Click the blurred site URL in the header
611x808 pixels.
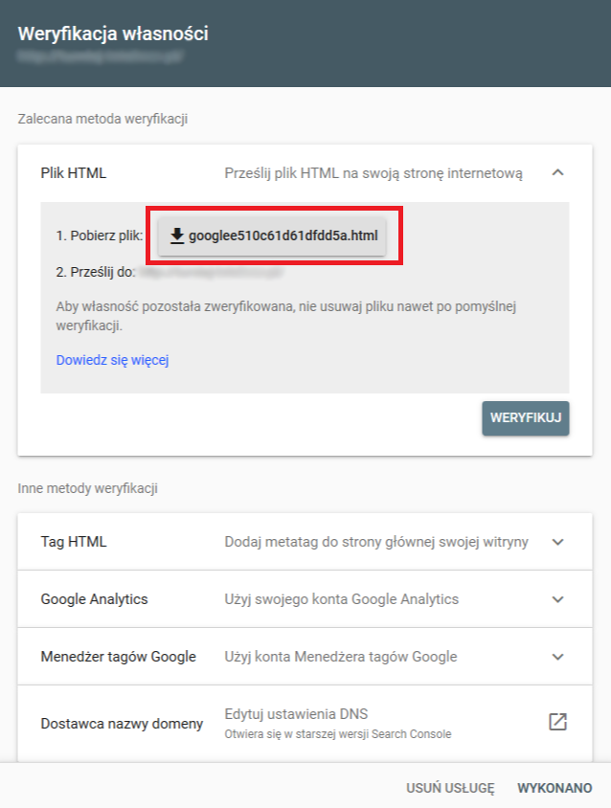click(101, 56)
